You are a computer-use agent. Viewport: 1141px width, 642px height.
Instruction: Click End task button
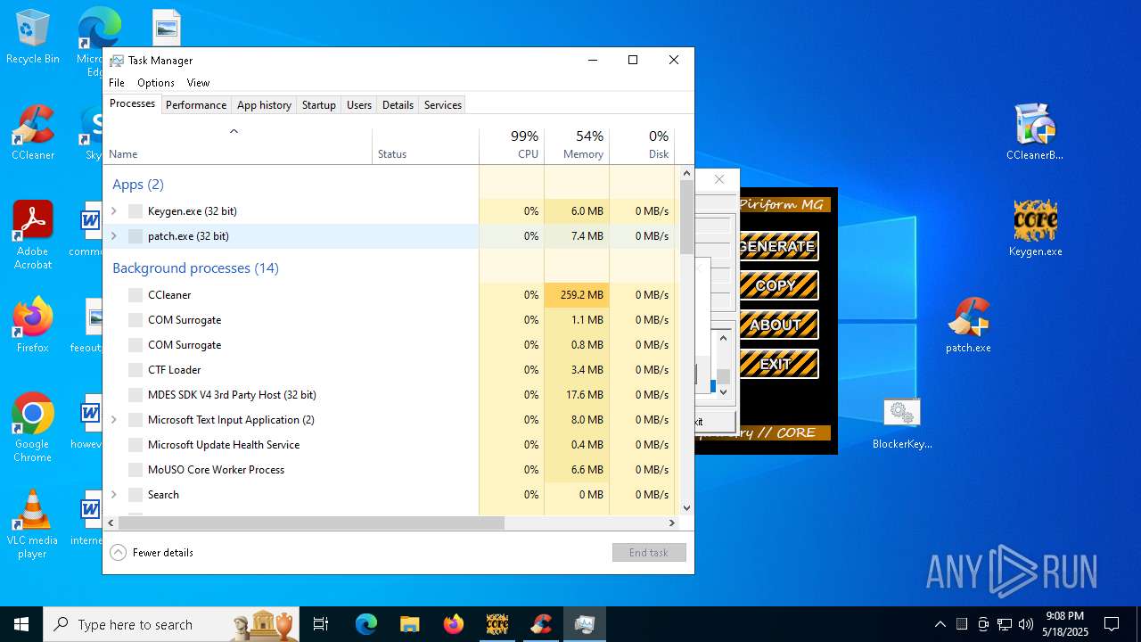tap(649, 553)
